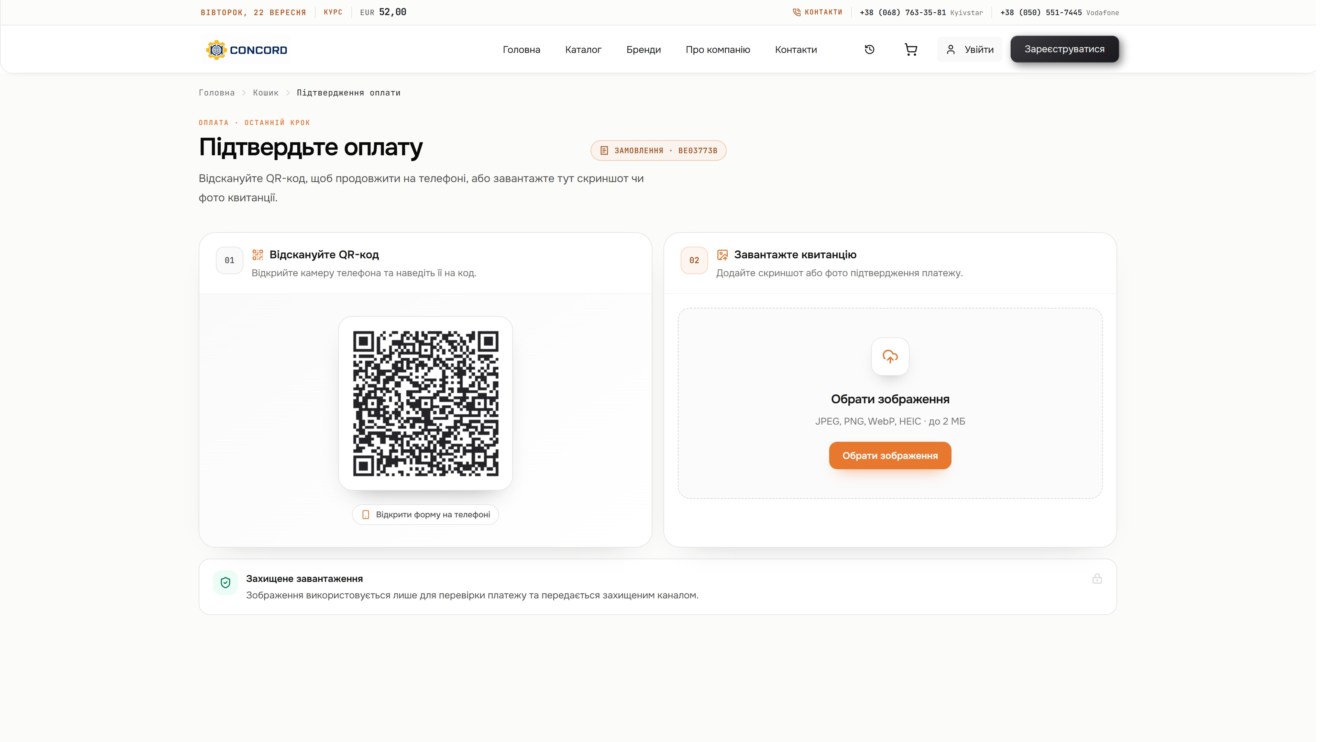The image size is (1320, 742).
Task: Click the ЗАМОВЛЕННЯ · BE03773B order badge
Action: click(x=659, y=150)
